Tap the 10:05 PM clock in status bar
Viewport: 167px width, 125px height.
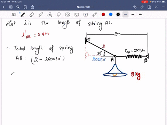pos(6,2)
